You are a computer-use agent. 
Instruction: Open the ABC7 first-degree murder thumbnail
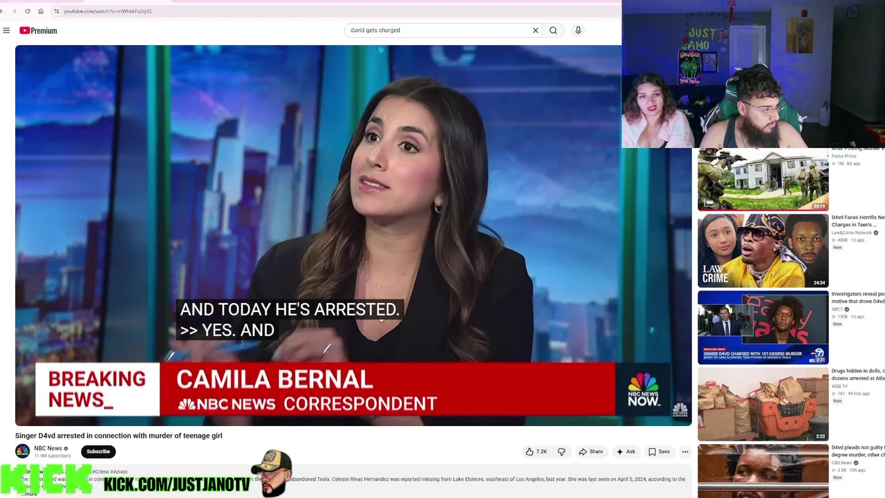tap(763, 327)
